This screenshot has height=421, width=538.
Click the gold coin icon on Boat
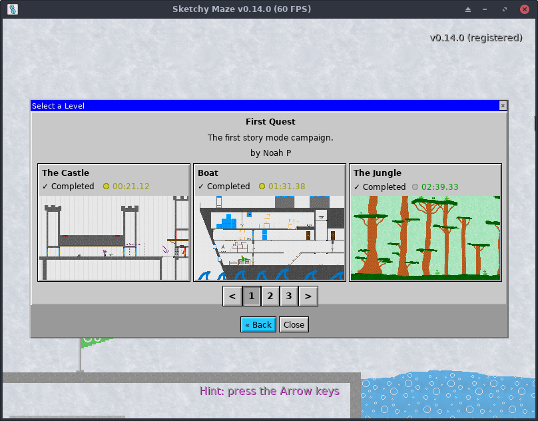point(262,187)
